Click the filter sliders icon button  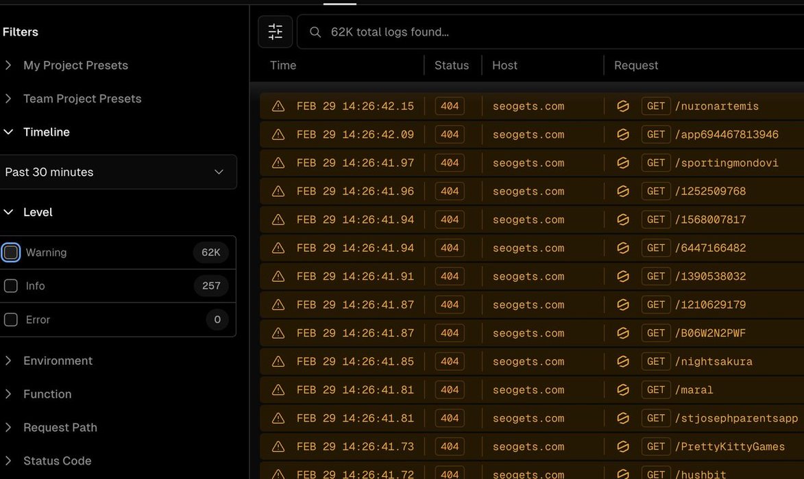[275, 31]
